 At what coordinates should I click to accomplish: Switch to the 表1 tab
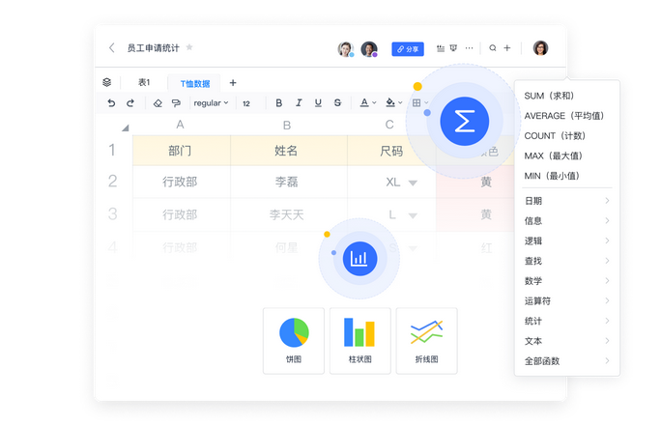coord(144,82)
